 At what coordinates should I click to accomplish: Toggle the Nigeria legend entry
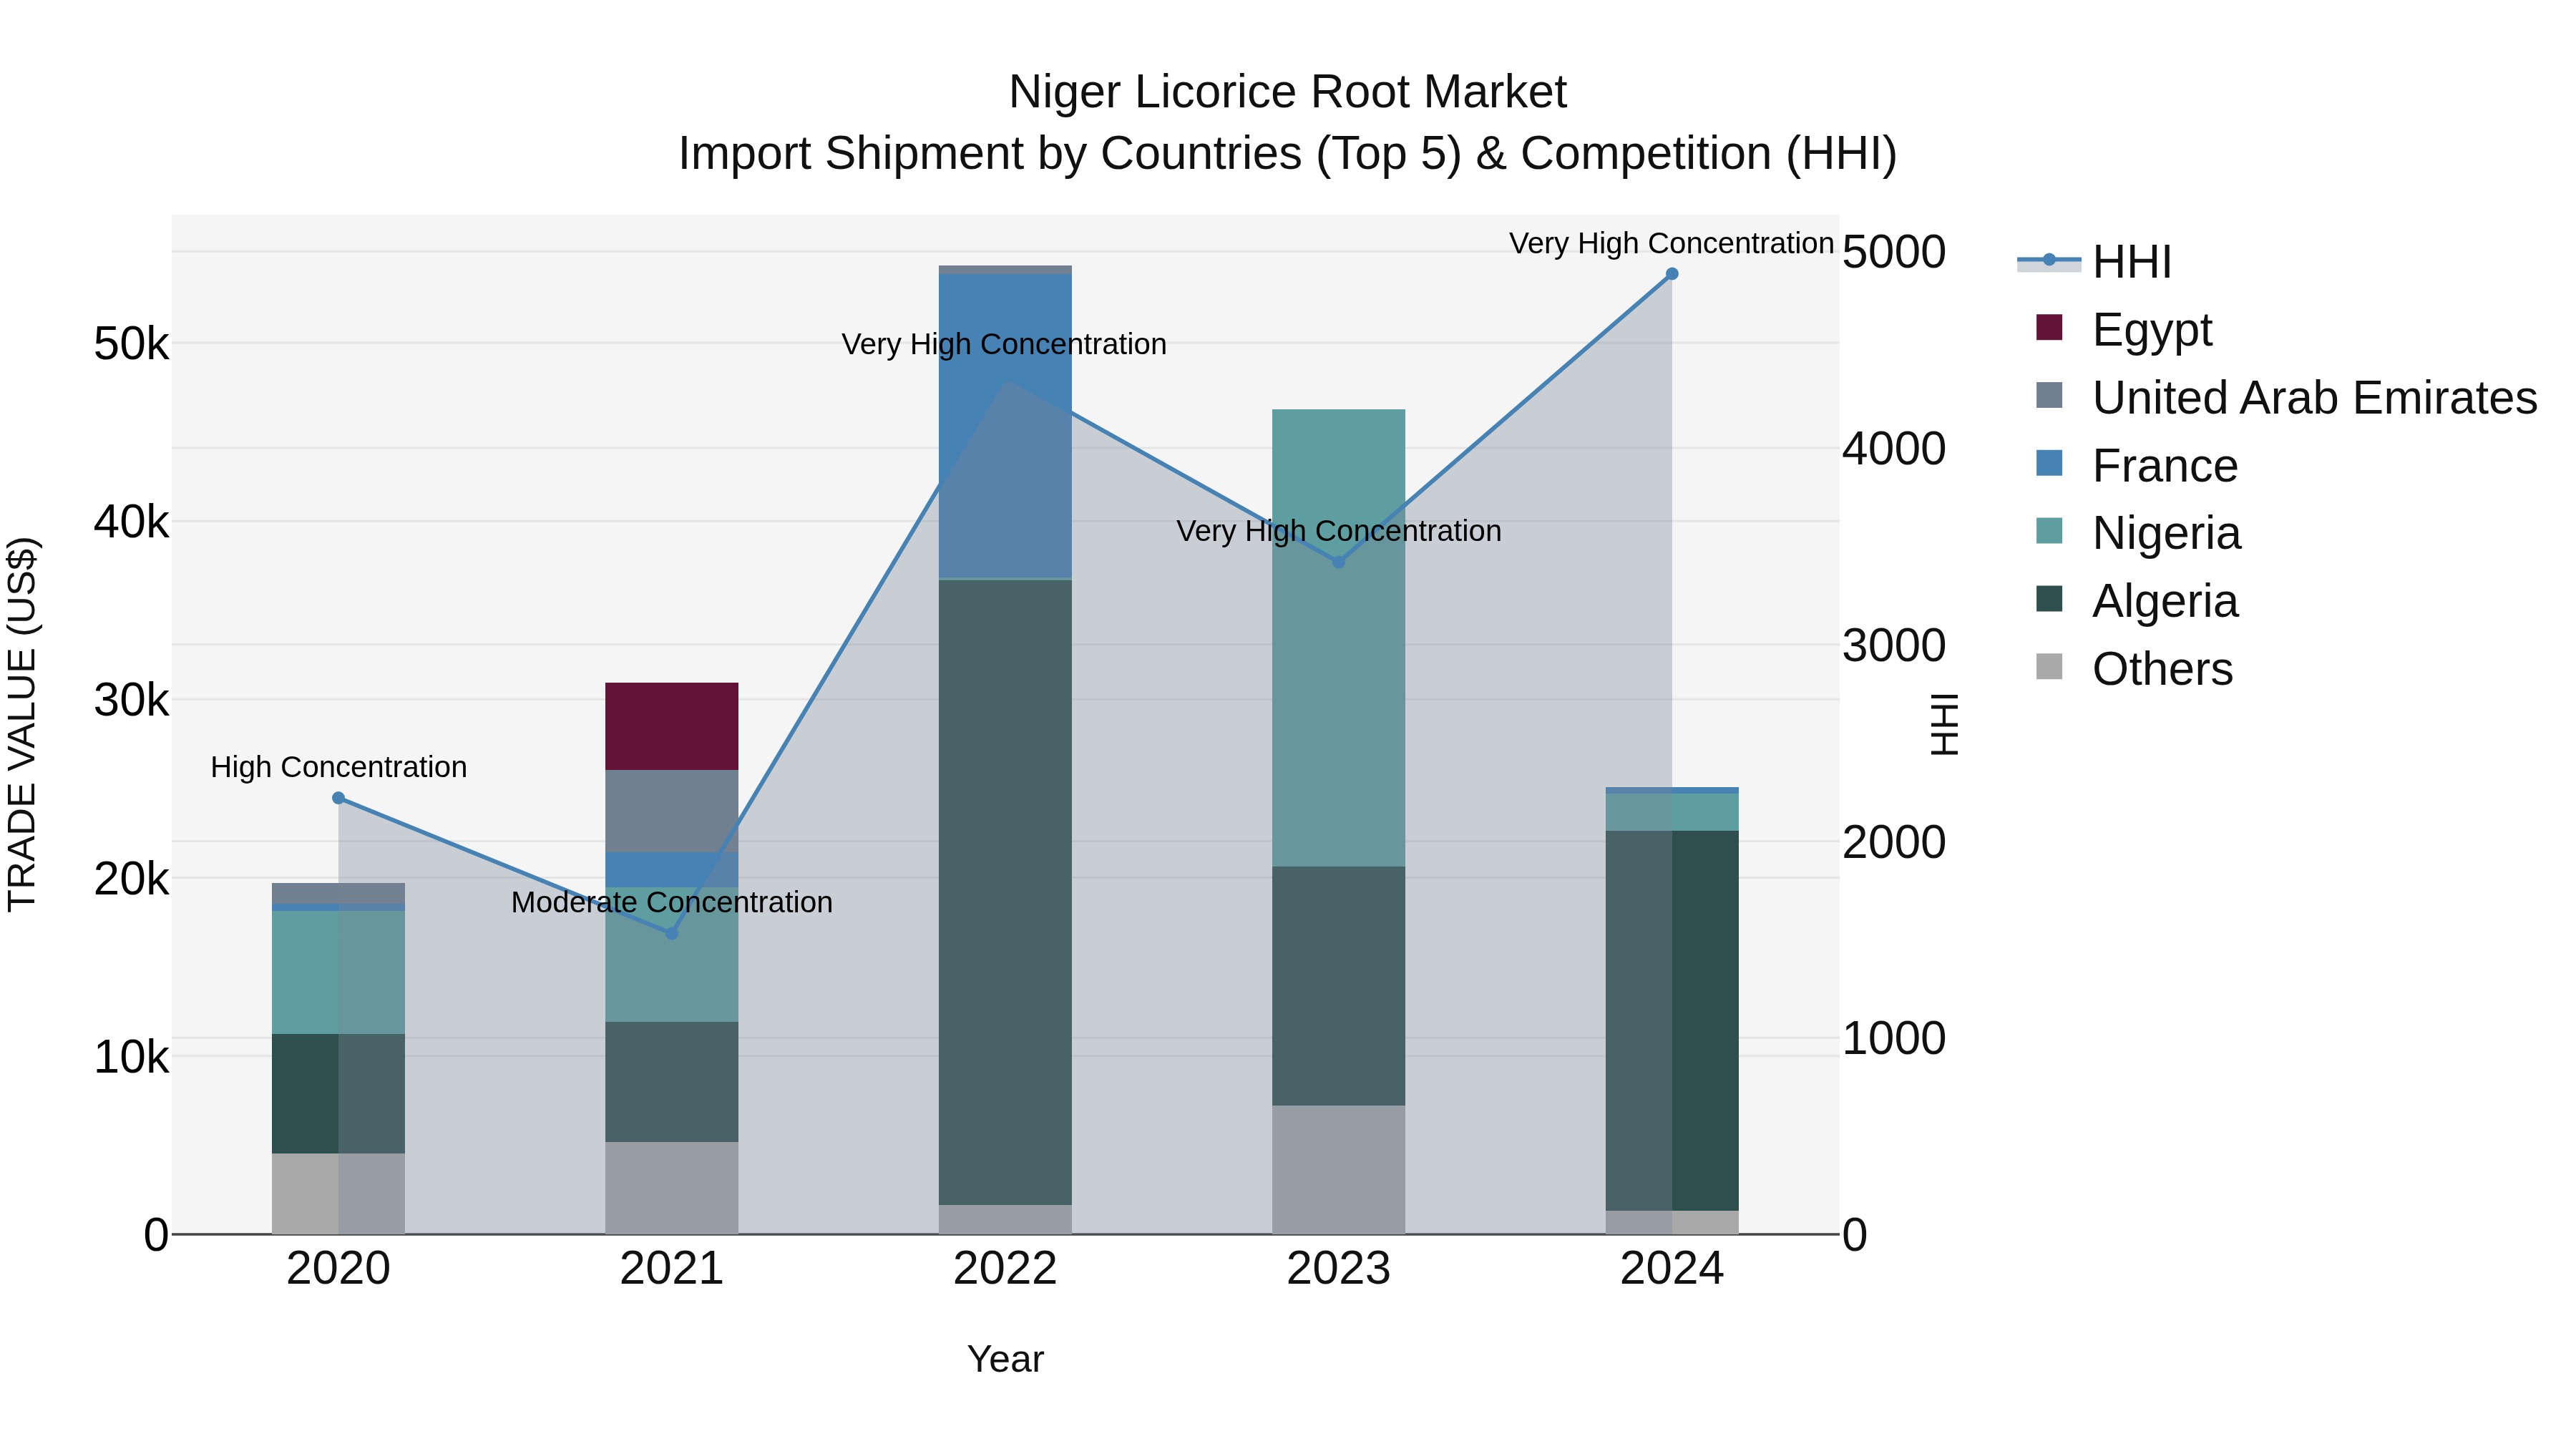(2138, 532)
